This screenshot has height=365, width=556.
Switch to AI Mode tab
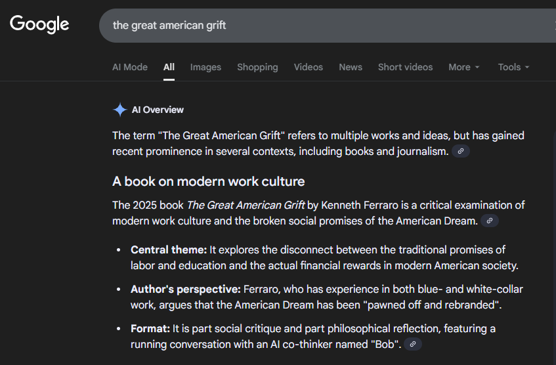130,67
